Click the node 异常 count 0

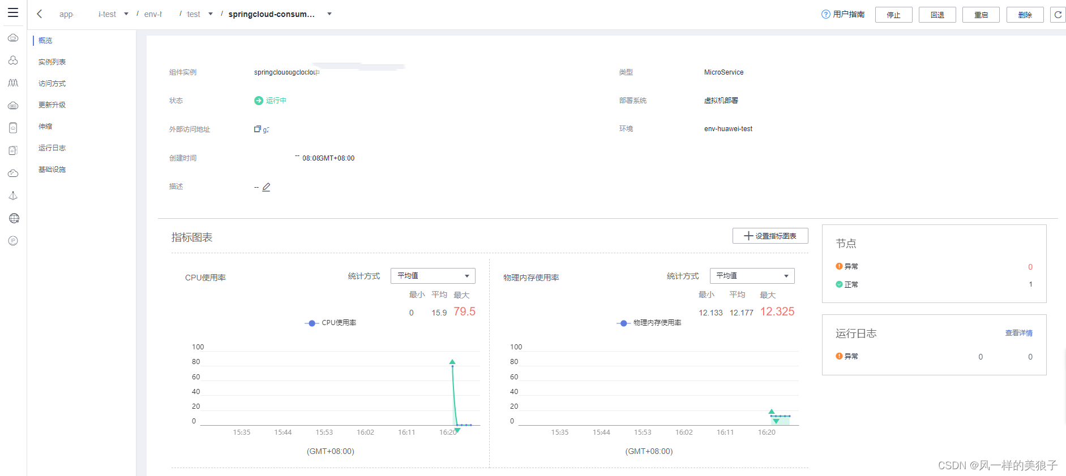pyautogui.click(x=1030, y=267)
